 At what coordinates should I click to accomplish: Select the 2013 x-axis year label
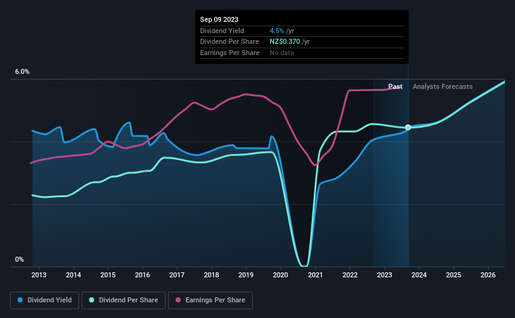coord(39,275)
